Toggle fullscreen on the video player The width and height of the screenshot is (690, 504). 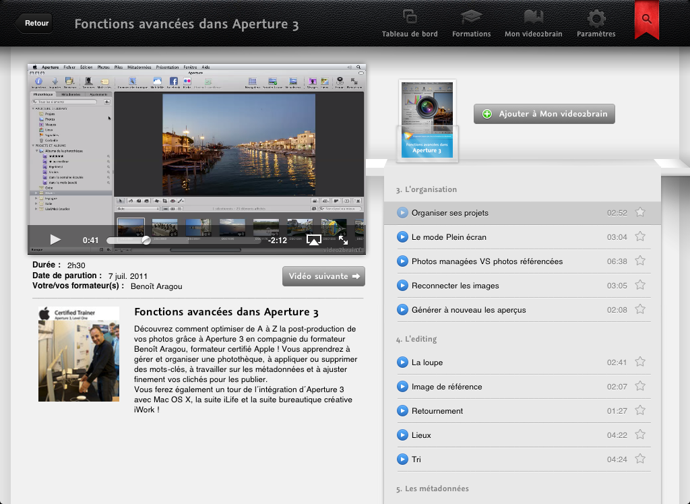click(x=343, y=240)
